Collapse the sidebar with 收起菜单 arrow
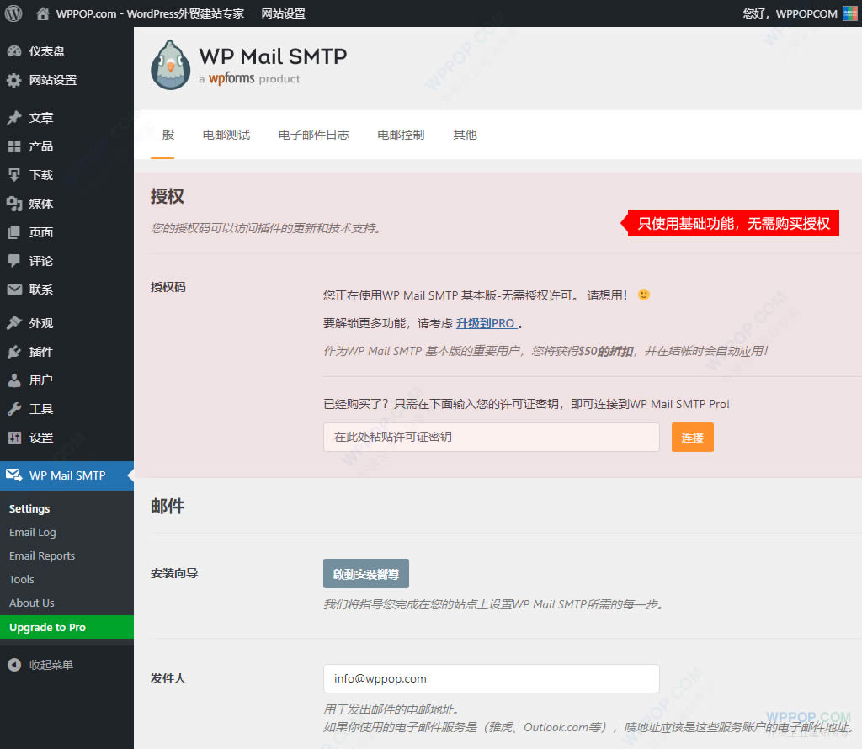Image resolution: width=862 pixels, height=749 pixels. (14, 665)
